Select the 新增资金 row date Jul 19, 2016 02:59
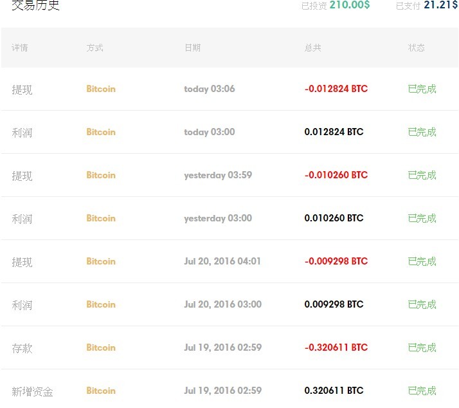This screenshot has width=459, height=408. 223,391
